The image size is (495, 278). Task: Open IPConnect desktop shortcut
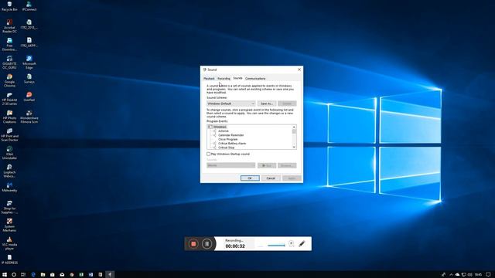tap(29, 6)
